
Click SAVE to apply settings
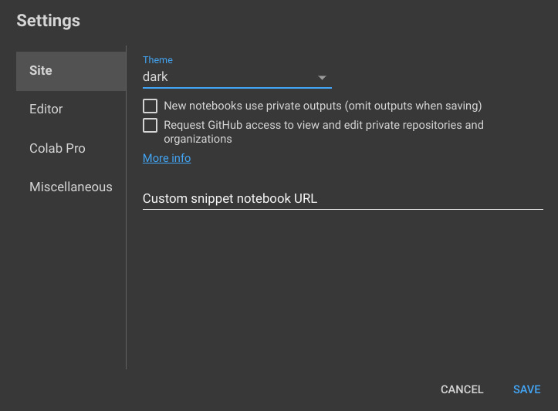(526, 389)
